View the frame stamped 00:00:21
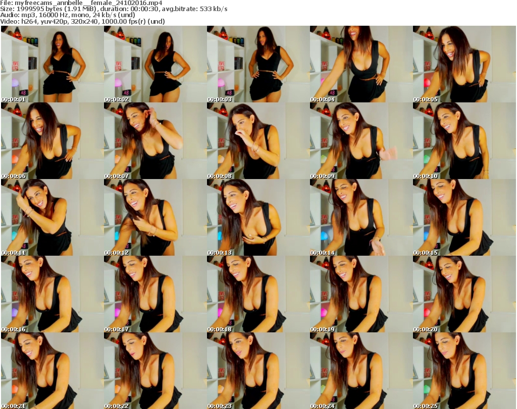The height and width of the screenshot is (409, 517). (52, 371)
